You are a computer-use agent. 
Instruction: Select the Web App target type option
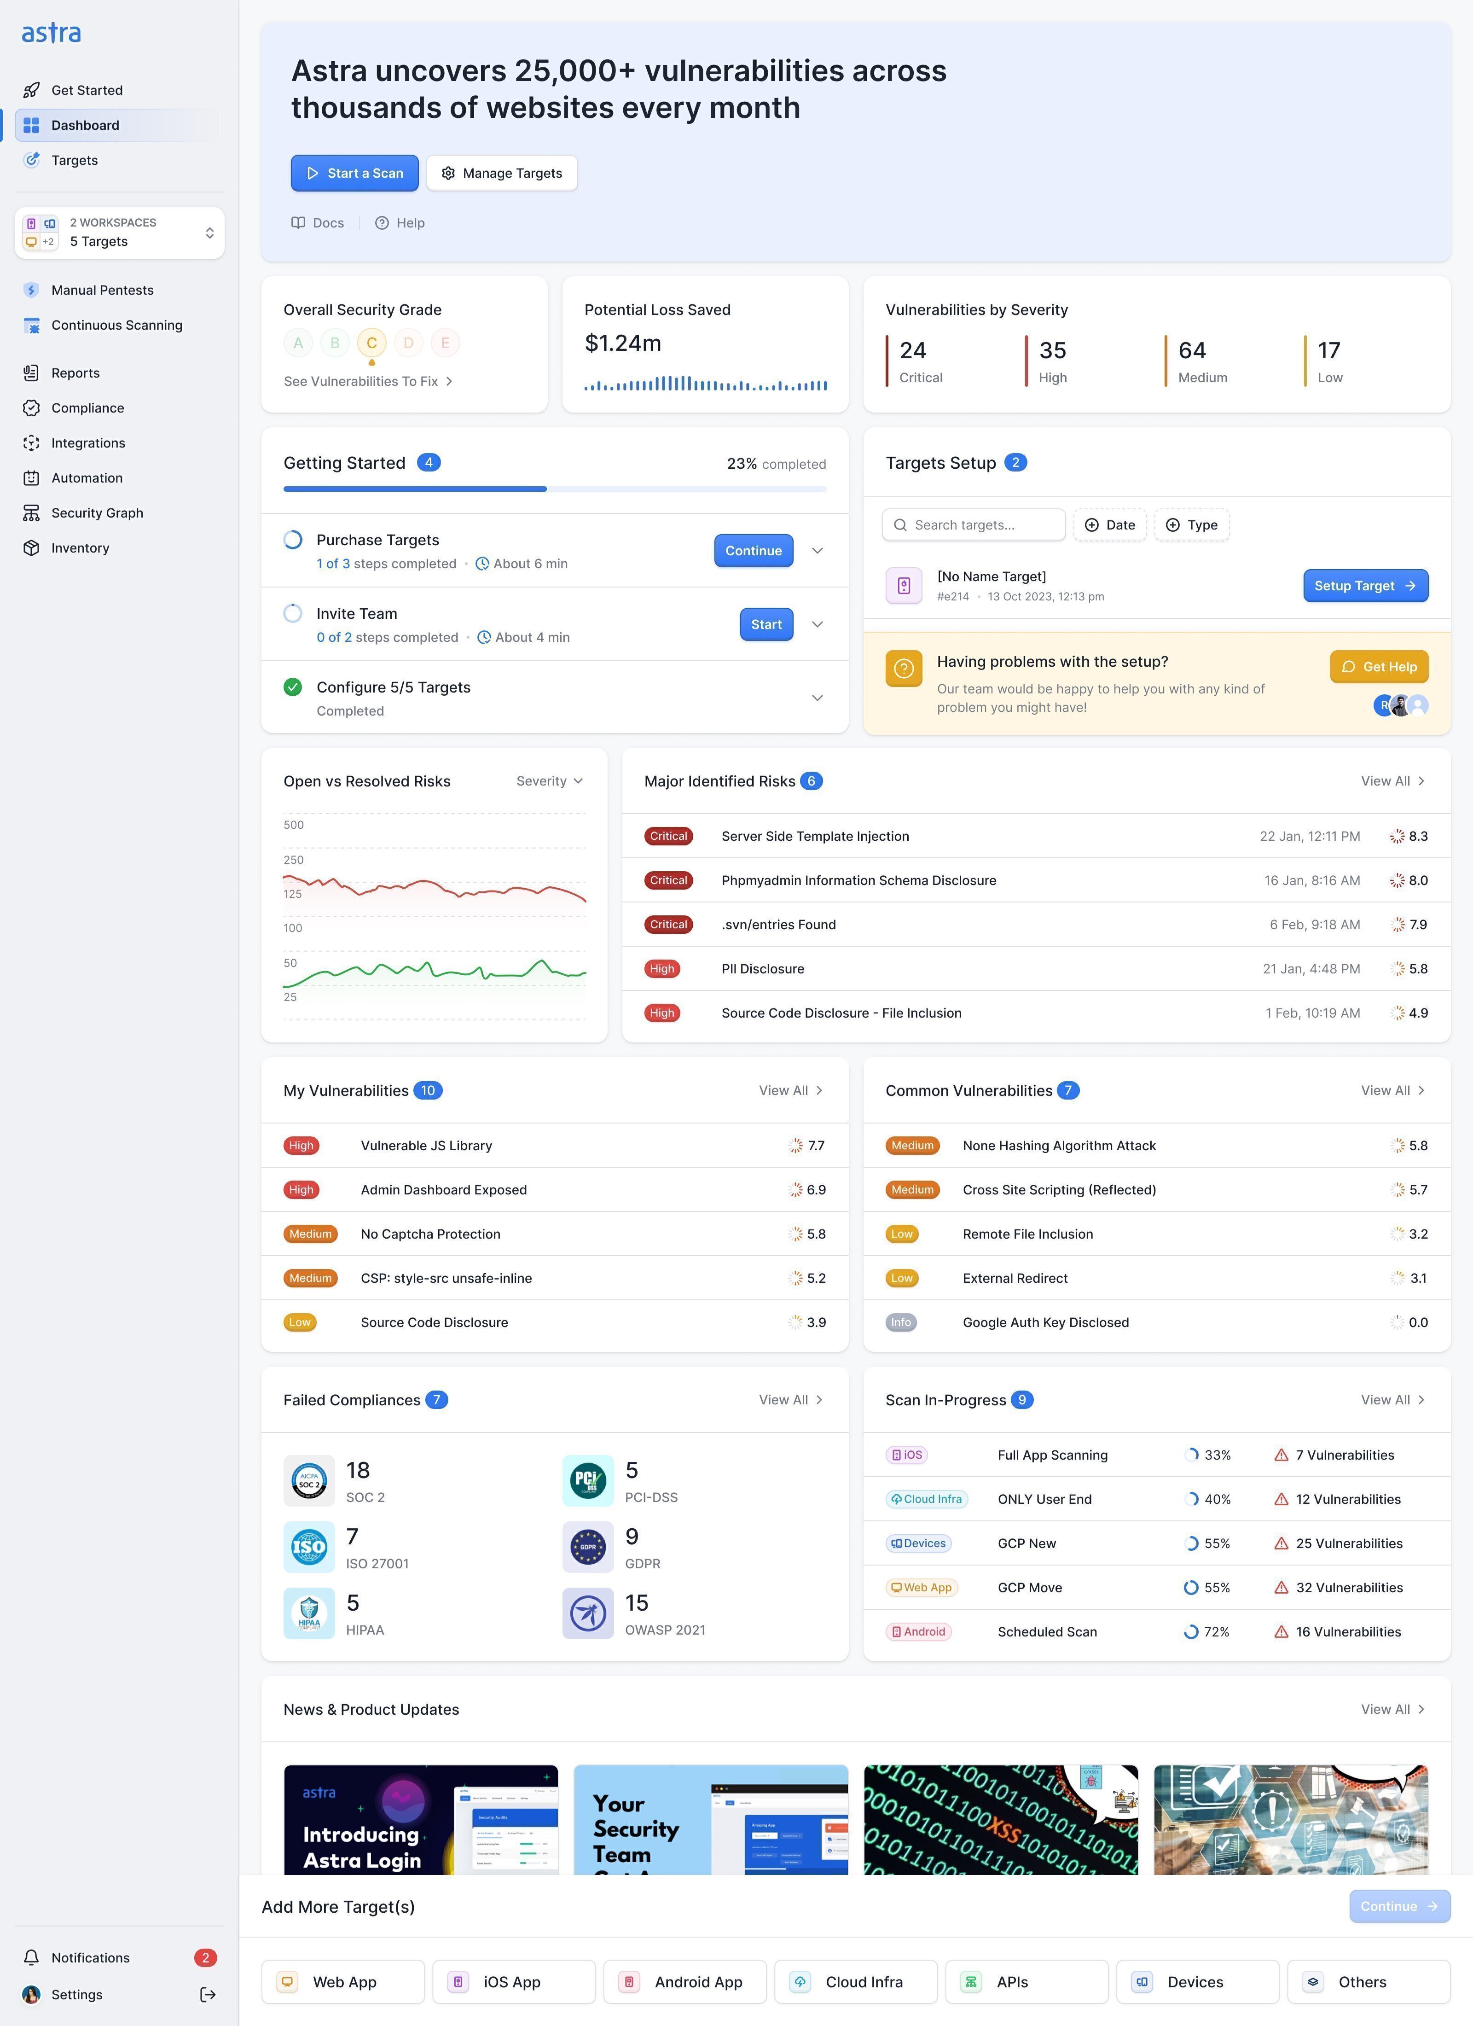click(343, 1981)
